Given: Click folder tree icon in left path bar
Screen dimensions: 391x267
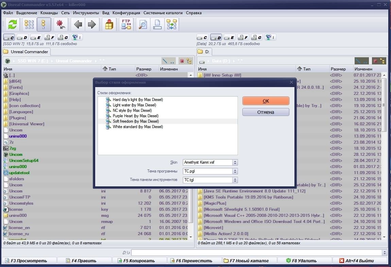Looking at the screenshot, I should tap(189, 61).
